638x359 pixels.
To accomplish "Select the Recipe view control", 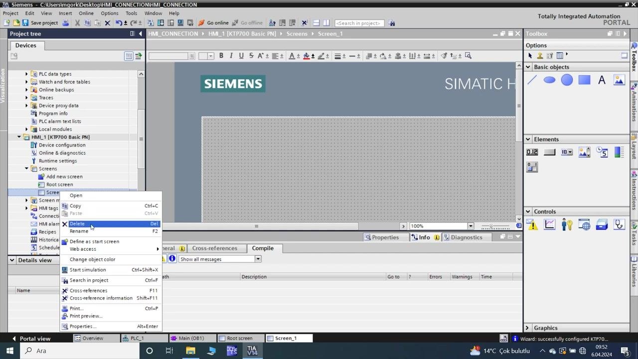I will coord(602,225).
